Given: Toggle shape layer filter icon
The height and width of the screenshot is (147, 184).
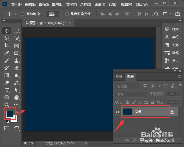Looking at the screenshot, I should (x=166, y=86).
